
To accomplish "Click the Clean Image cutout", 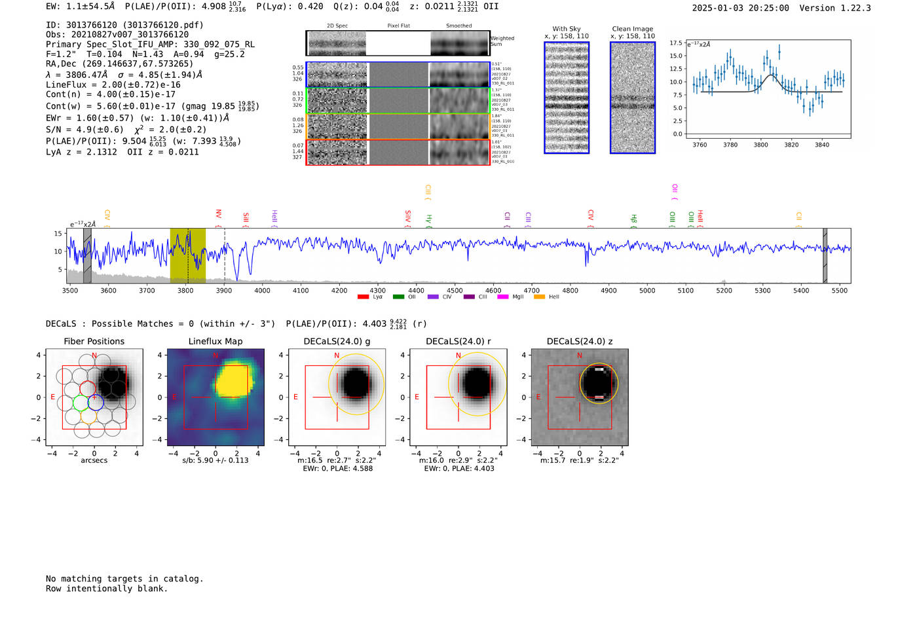I will 633,98.
